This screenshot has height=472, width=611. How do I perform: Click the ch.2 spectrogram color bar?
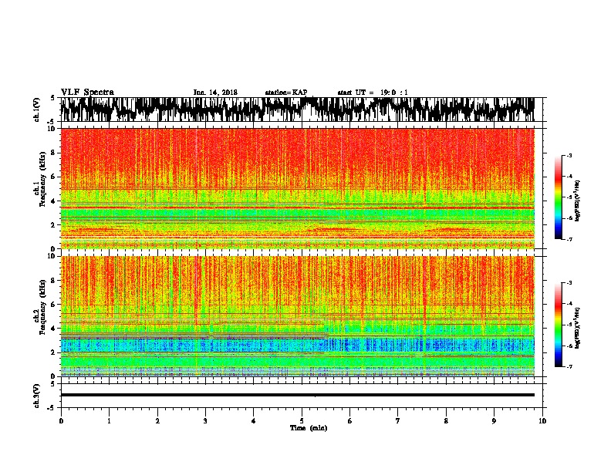click(558, 325)
